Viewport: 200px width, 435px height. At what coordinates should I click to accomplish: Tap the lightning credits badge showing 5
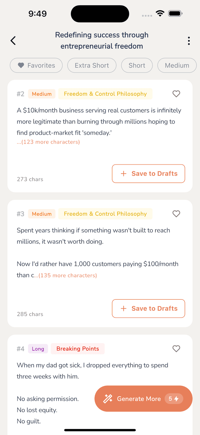174,399
